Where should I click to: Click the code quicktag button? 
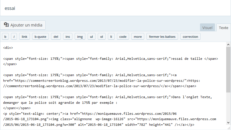coord(123,37)
